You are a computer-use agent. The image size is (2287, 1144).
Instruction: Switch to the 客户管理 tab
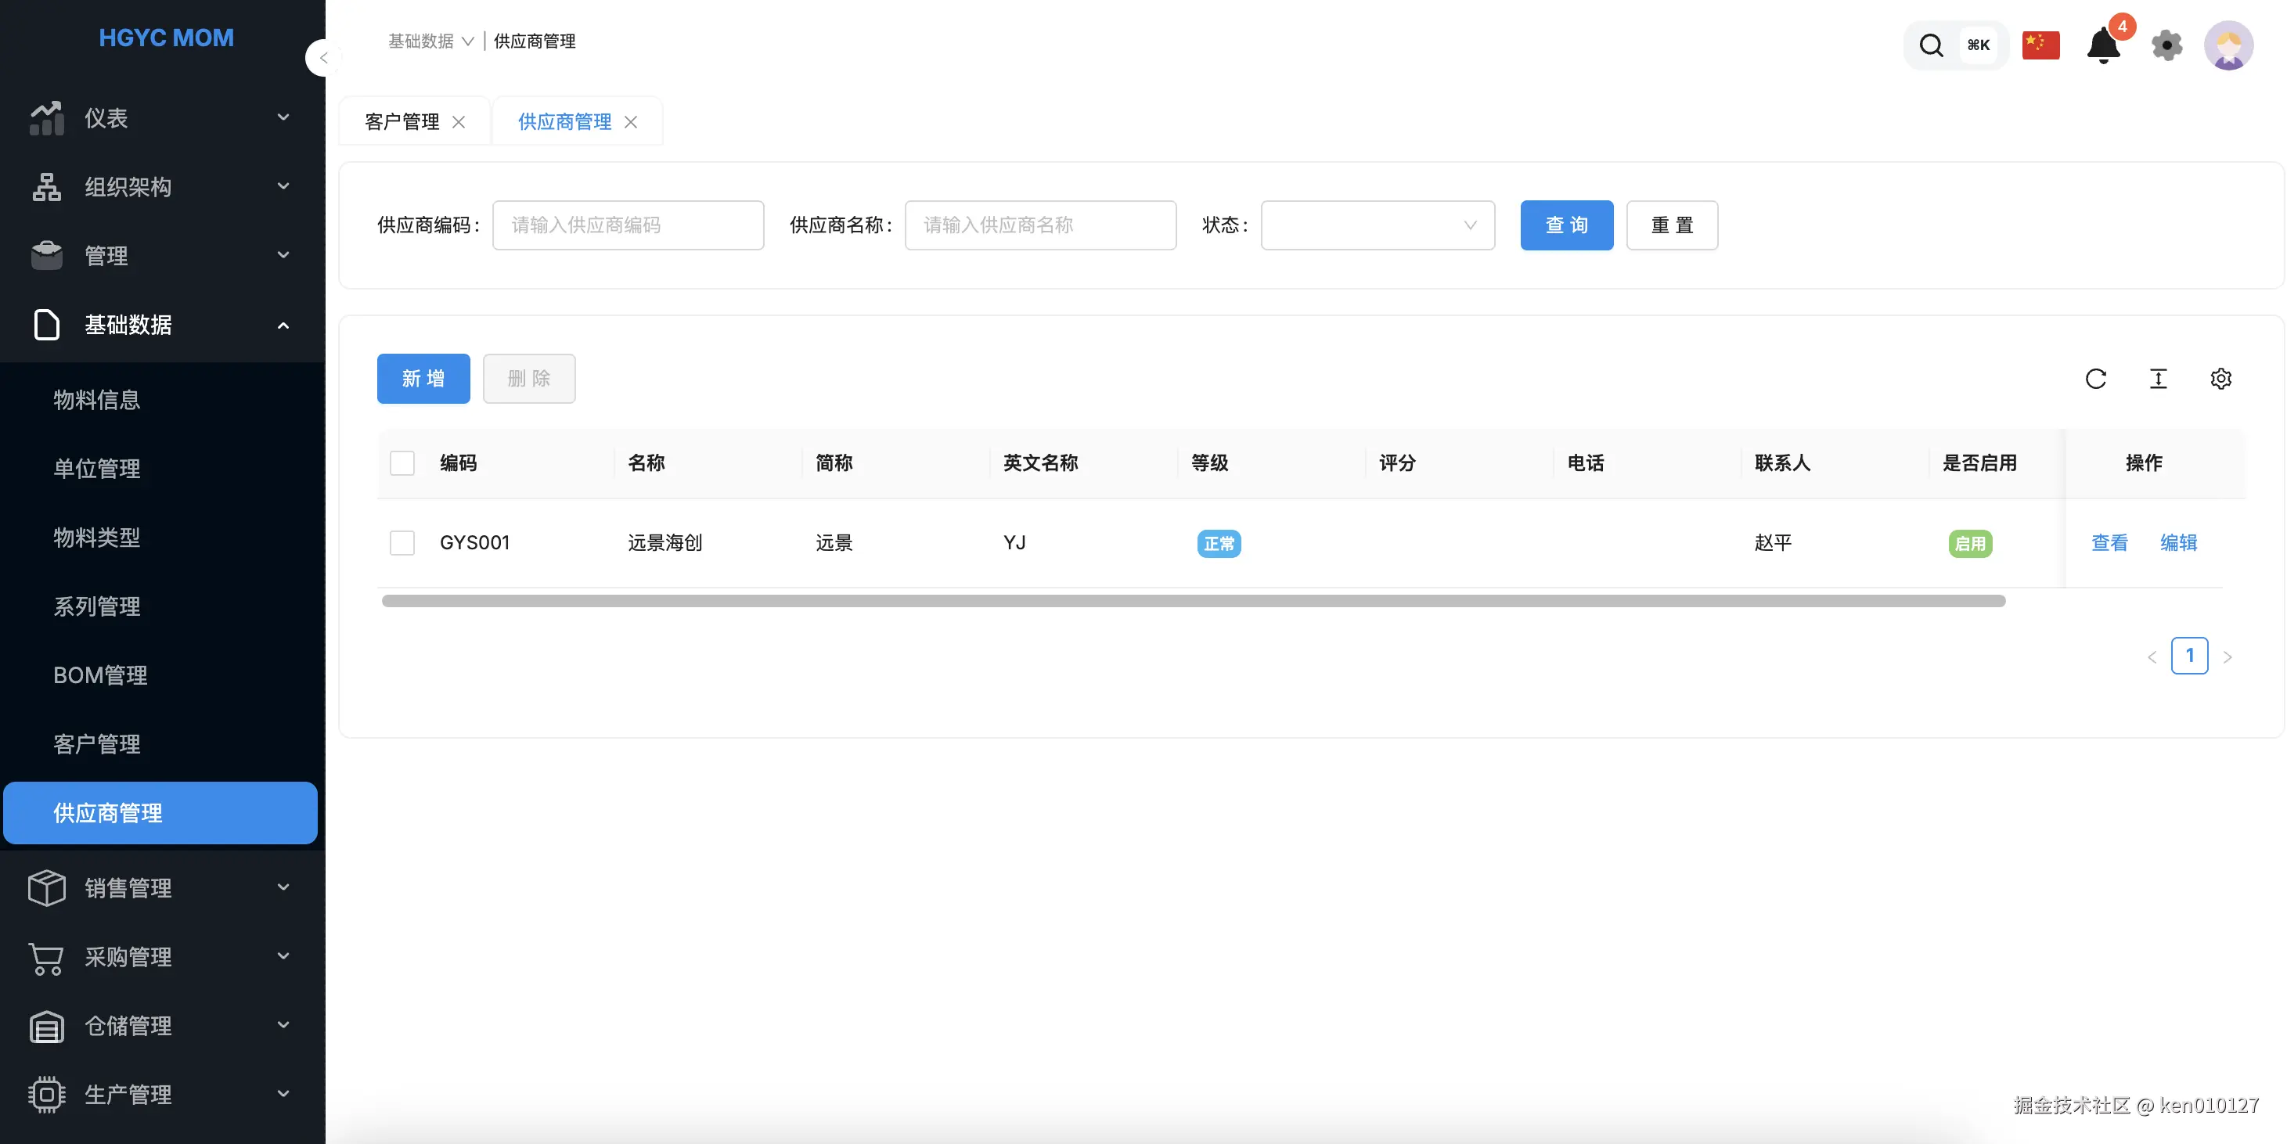[x=402, y=121]
